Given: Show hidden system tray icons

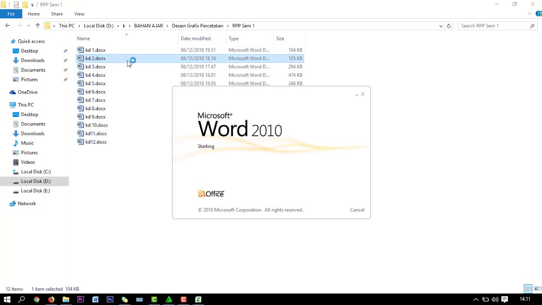Looking at the screenshot, I should click(x=476, y=299).
